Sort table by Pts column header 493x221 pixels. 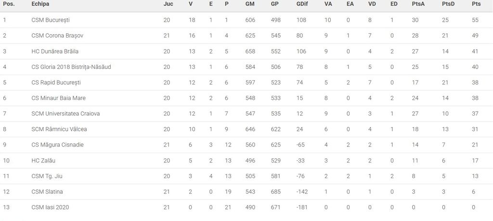476,4
